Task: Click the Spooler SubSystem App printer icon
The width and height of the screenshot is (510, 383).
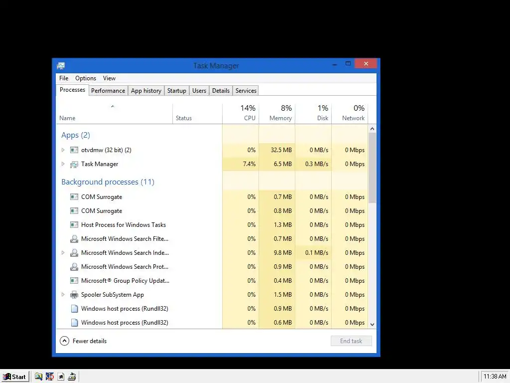Action: tap(74, 295)
